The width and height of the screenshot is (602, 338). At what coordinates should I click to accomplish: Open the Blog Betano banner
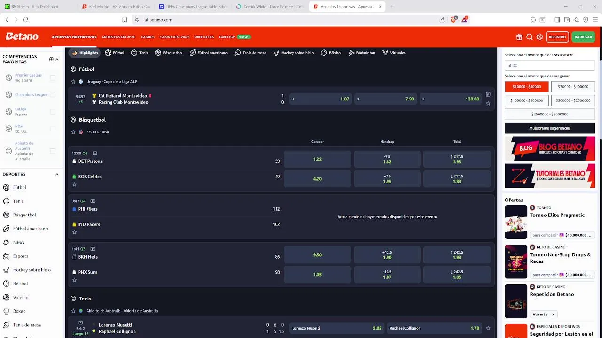(550, 148)
